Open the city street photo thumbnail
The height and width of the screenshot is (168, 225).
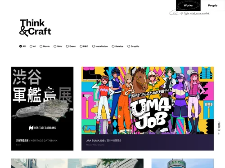point(77,163)
